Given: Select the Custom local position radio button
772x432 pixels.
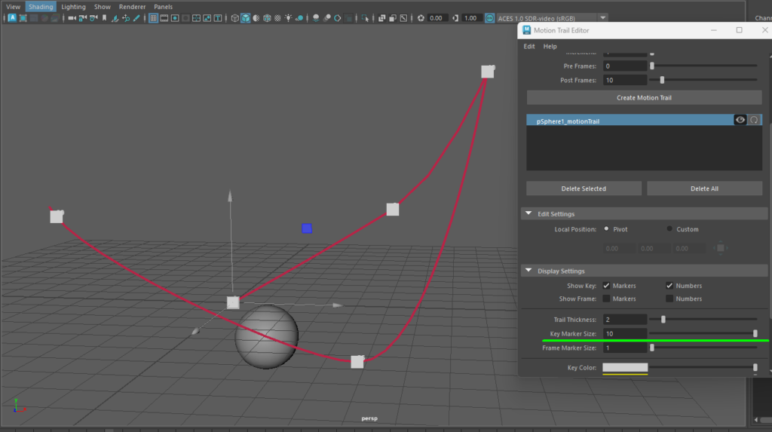Looking at the screenshot, I should point(669,229).
